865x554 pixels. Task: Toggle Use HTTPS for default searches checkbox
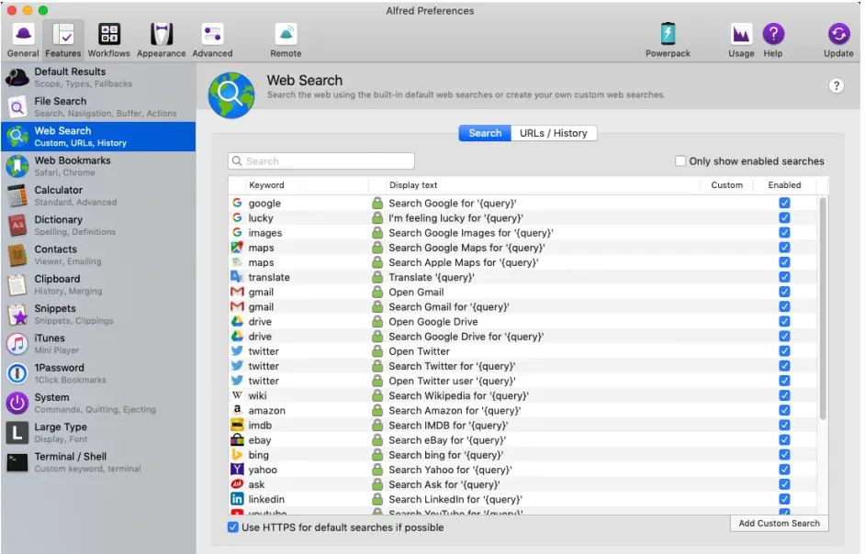pyautogui.click(x=233, y=527)
